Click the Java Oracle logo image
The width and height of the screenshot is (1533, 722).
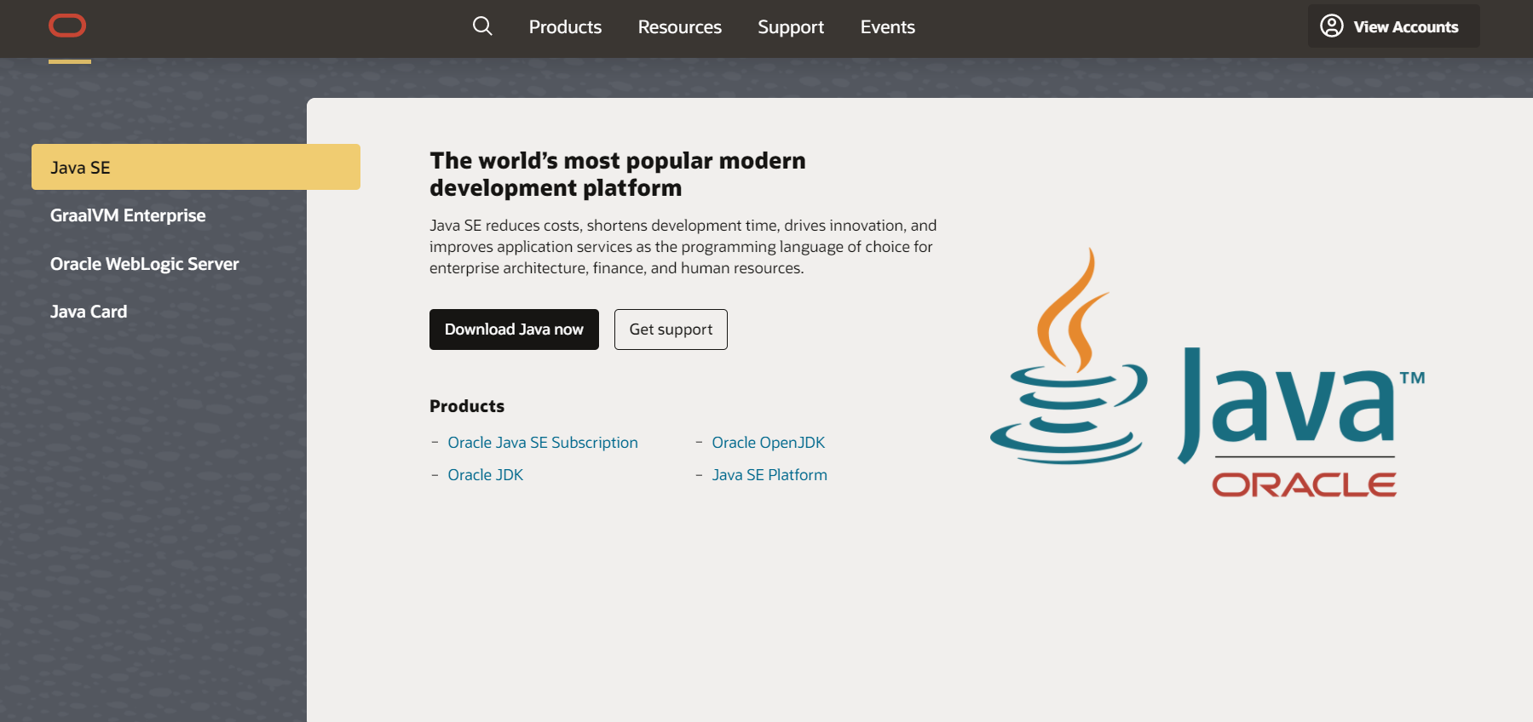pyautogui.click(x=1207, y=373)
